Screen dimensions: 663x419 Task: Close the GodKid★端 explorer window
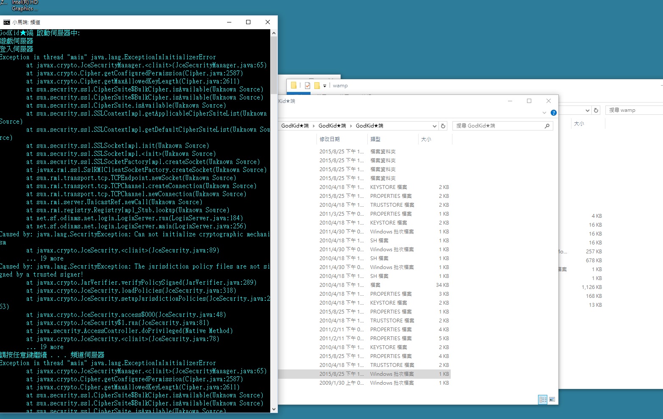click(x=549, y=101)
